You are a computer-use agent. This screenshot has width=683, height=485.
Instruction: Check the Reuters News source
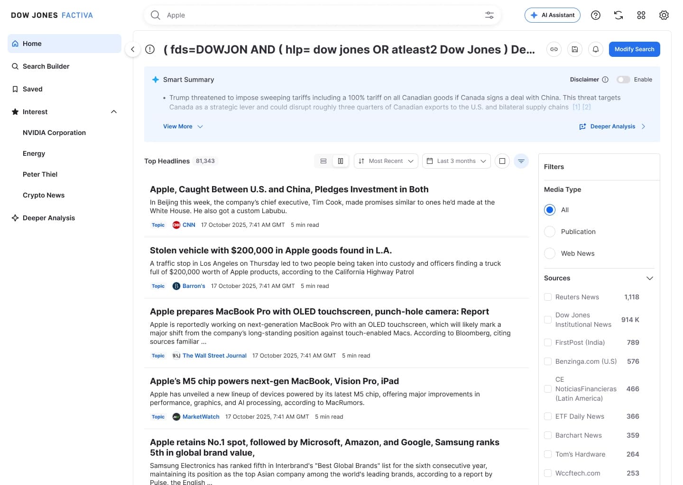coord(548,297)
